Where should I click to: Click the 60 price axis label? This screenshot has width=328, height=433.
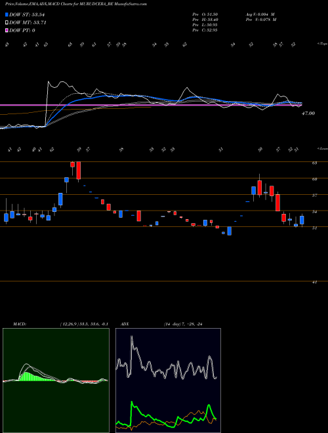point(314,179)
